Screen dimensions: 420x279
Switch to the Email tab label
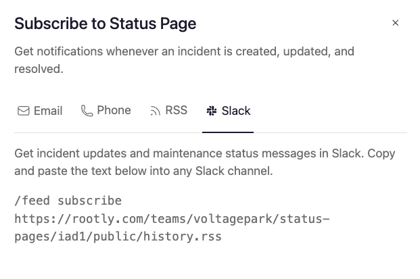(48, 111)
